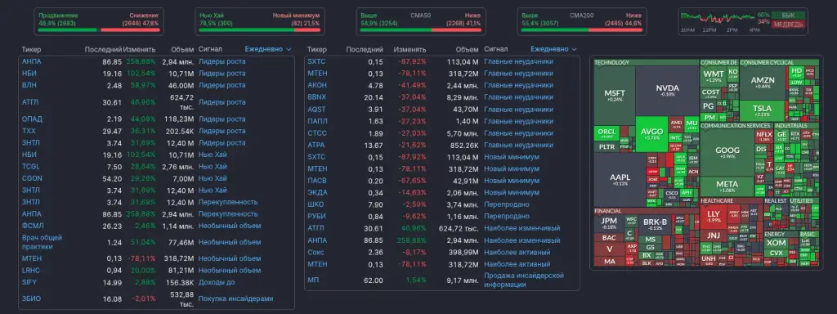
Task: Open ticker ЭКДА link
Action: coord(318,193)
